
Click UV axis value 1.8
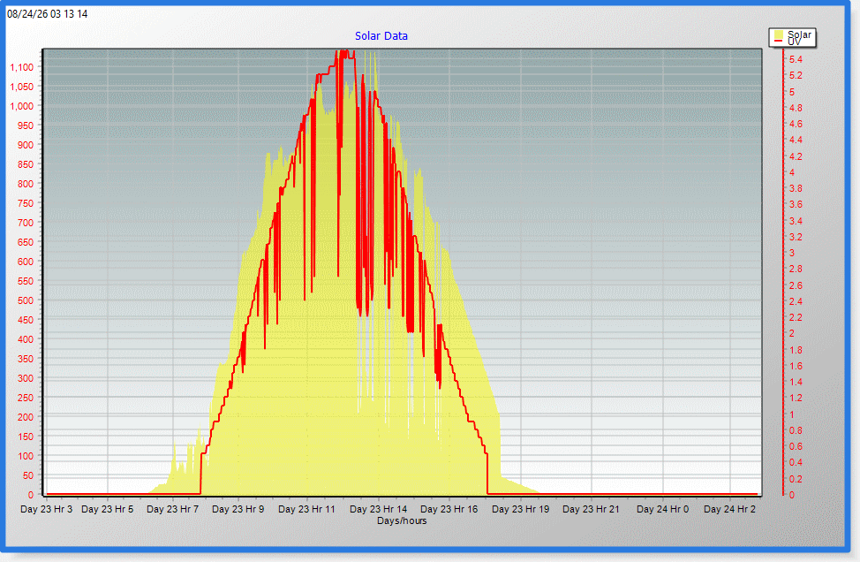coord(796,350)
